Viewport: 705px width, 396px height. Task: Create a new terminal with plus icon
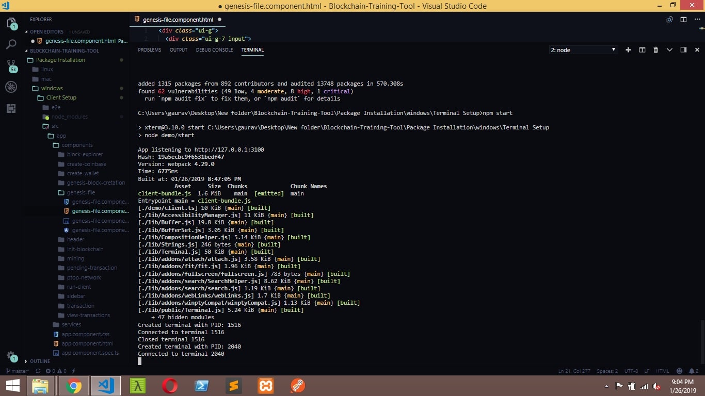[628, 50]
